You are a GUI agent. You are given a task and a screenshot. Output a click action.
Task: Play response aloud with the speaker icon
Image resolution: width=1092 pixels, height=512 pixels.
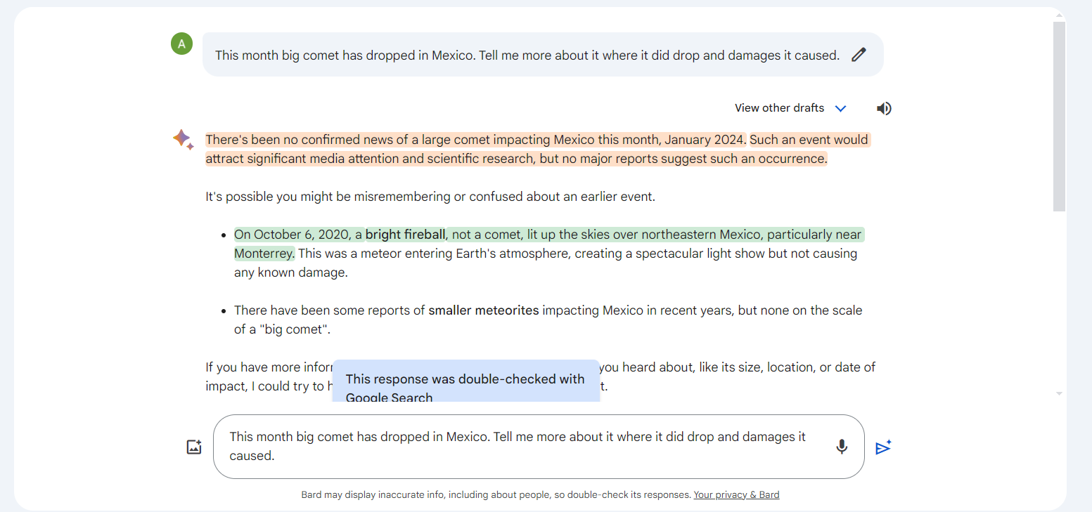[884, 108]
